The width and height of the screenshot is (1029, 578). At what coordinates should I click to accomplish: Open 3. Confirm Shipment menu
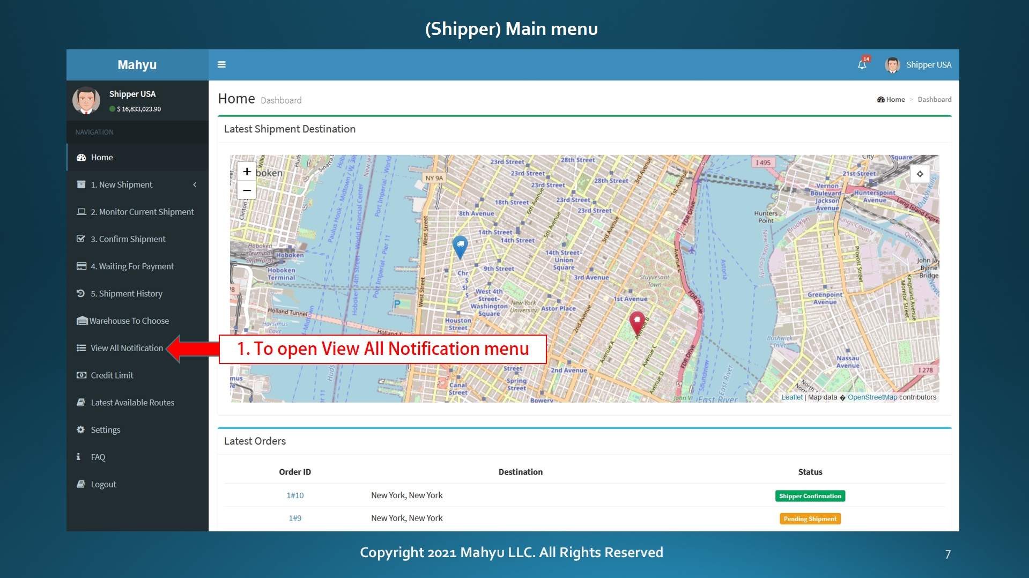pyautogui.click(x=137, y=239)
